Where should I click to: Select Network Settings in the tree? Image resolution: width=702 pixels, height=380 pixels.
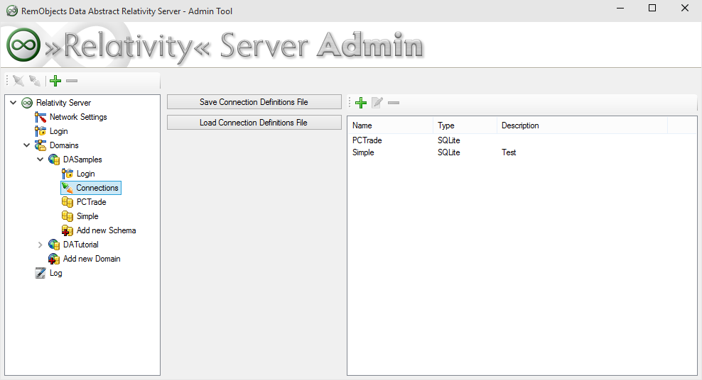tap(78, 117)
